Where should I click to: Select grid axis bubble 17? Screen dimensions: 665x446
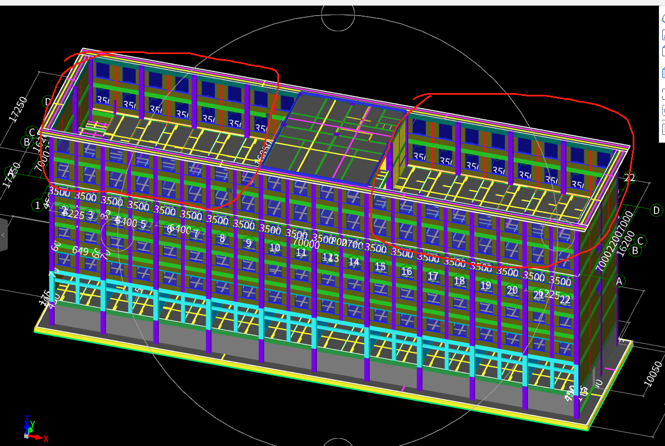(x=433, y=277)
